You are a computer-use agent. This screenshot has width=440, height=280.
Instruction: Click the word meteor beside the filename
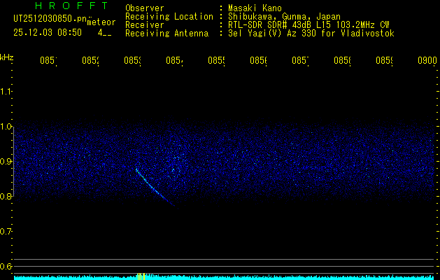point(101,22)
